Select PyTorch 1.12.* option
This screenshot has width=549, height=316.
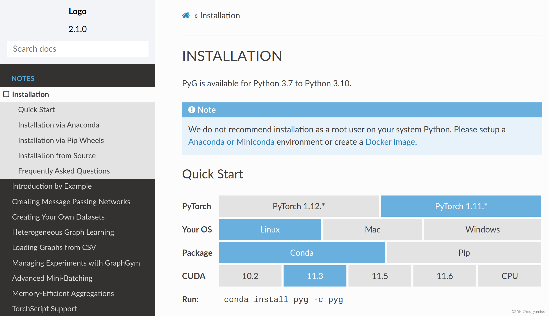coord(299,206)
